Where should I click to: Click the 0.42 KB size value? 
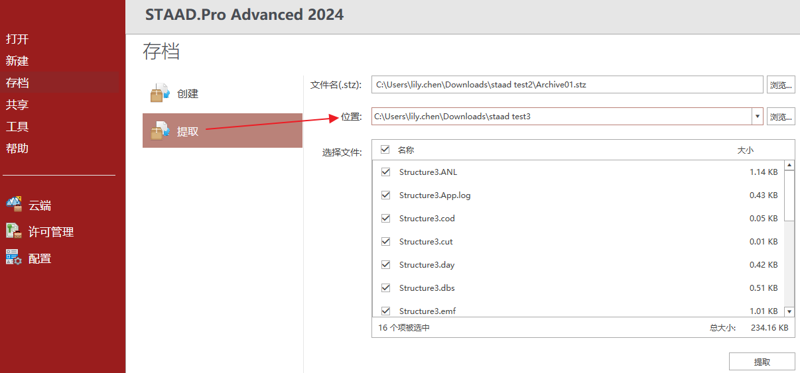coord(764,265)
